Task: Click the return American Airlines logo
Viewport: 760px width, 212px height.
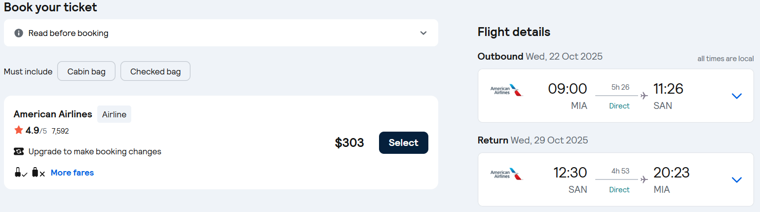Action: pyautogui.click(x=506, y=174)
